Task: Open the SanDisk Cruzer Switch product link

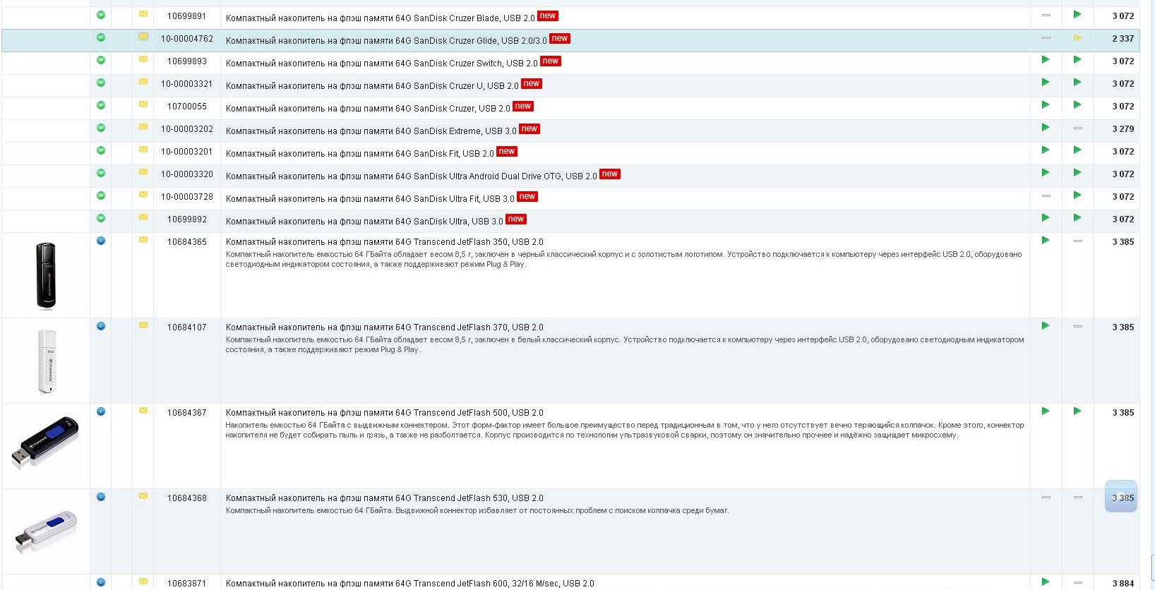Action: tap(382, 63)
